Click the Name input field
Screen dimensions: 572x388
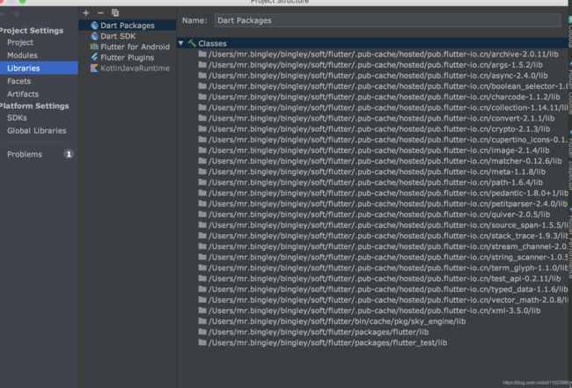[x=387, y=20]
